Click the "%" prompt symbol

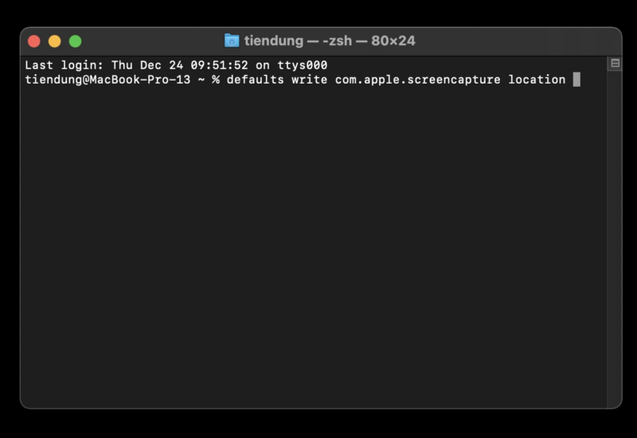click(x=215, y=80)
